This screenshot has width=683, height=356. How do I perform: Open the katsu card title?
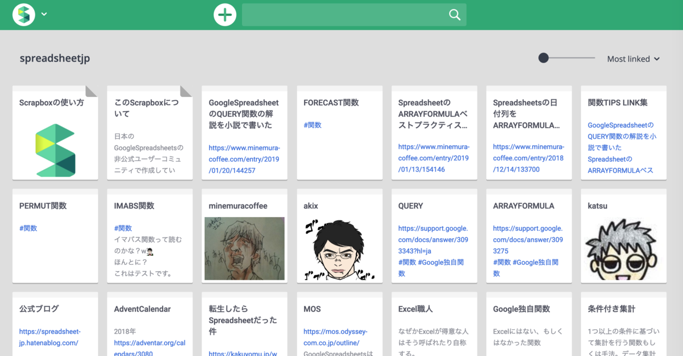[x=598, y=206]
